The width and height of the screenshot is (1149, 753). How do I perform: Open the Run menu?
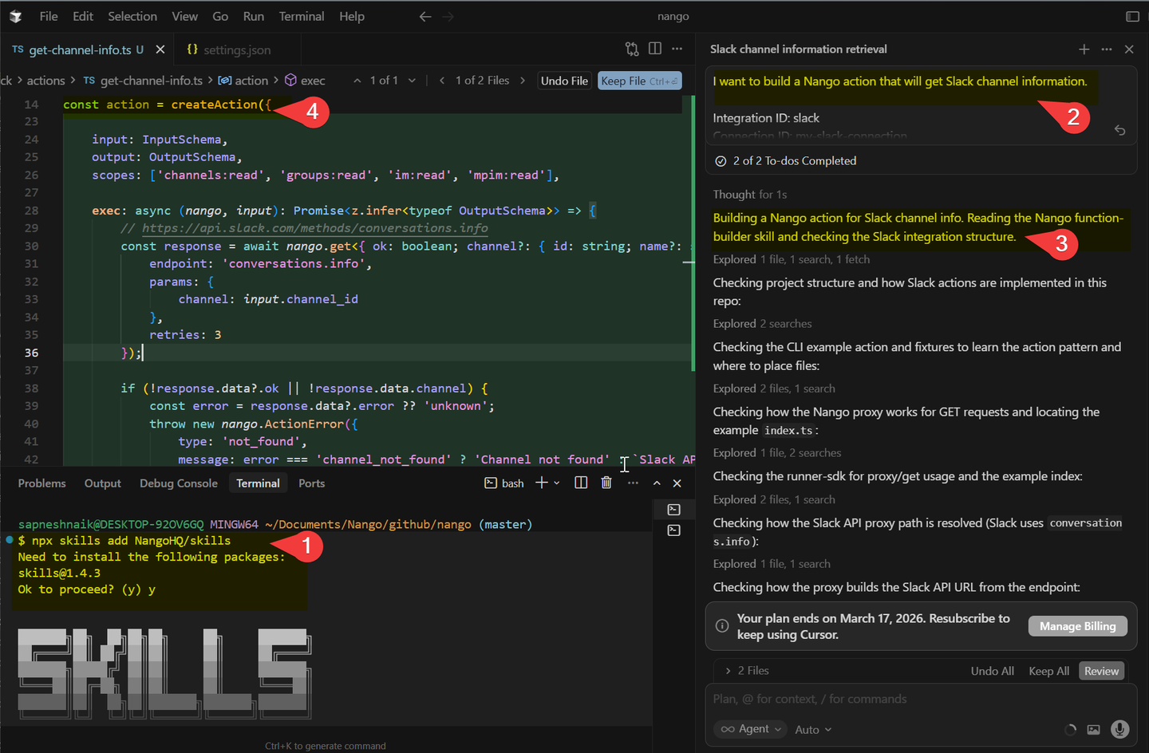[x=254, y=16]
